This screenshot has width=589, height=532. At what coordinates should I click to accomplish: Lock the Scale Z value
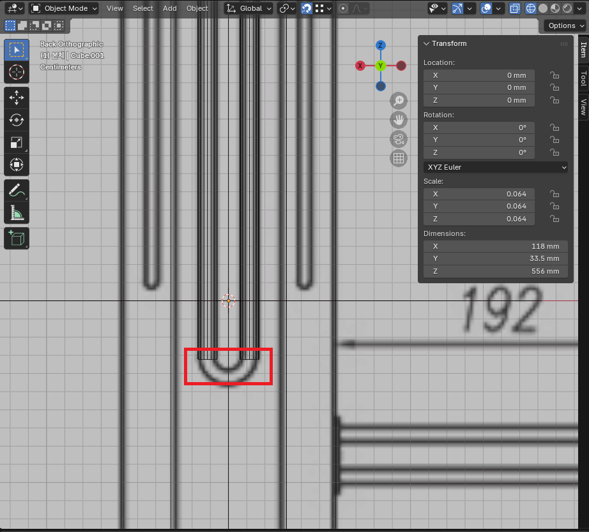tap(555, 219)
